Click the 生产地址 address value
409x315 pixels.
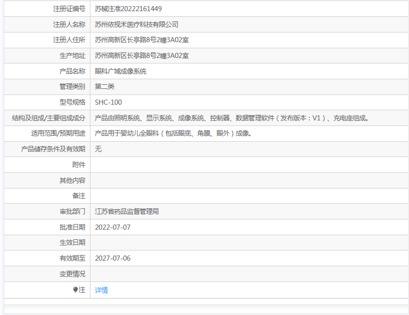coord(142,55)
